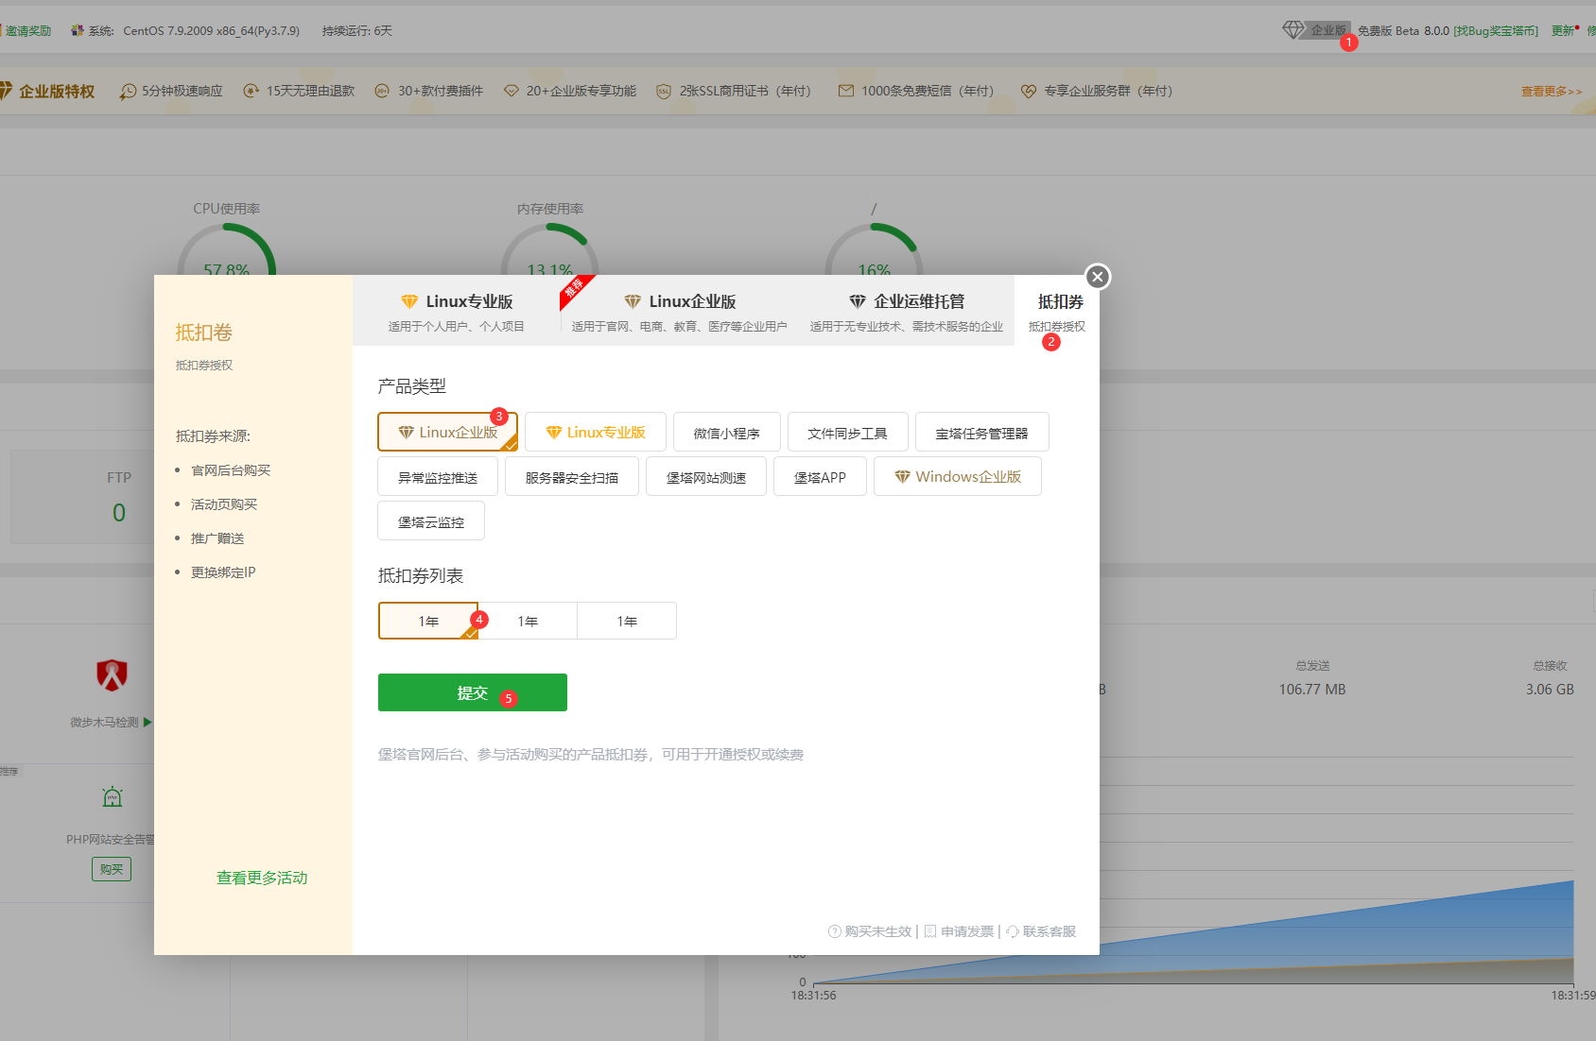Viewport: 1596px width, 1041px height.
Task: Open 找Bug奖宝塔币 link
Action: 1496,31
